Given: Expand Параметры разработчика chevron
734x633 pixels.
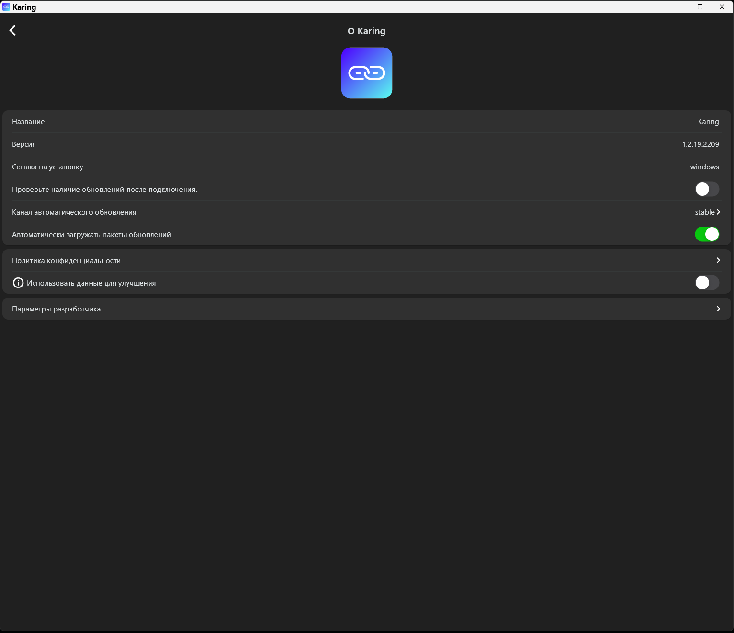Looking at the screenshot, I should click(x=718, y=309).
